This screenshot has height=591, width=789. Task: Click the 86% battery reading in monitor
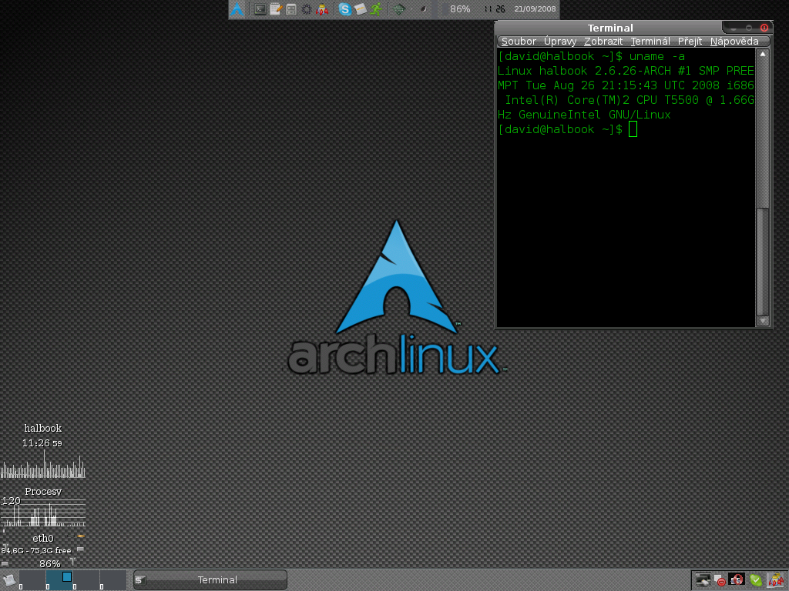[50, 564]
